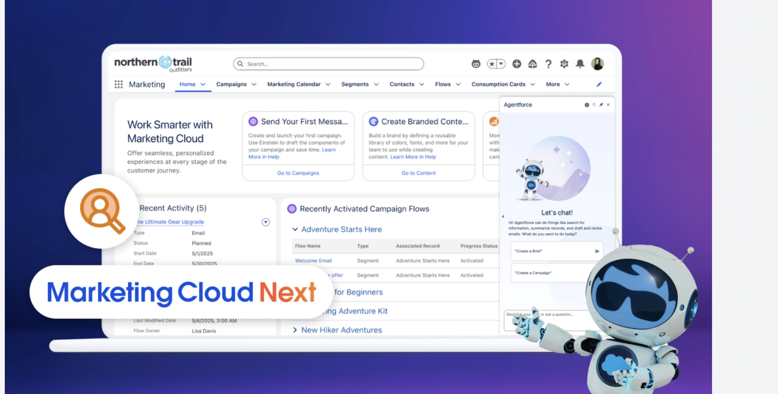Image resolution: width=778 pixels, height=394 pixels.
Task: Open the Recent Activity item dropdown
Action: pyautogui.click(x=265, y=222)
